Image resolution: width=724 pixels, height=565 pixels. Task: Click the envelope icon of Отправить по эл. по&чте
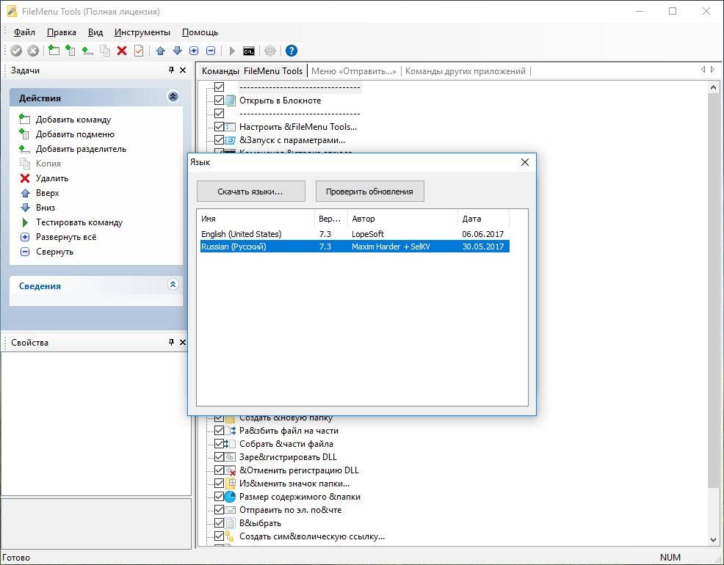pos(231,510)
